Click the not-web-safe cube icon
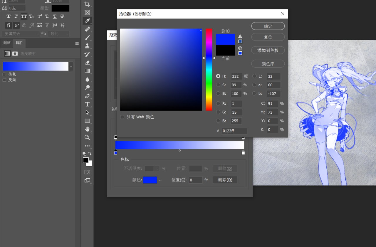Screen dimensions: 376x247 tap(240, 48)
